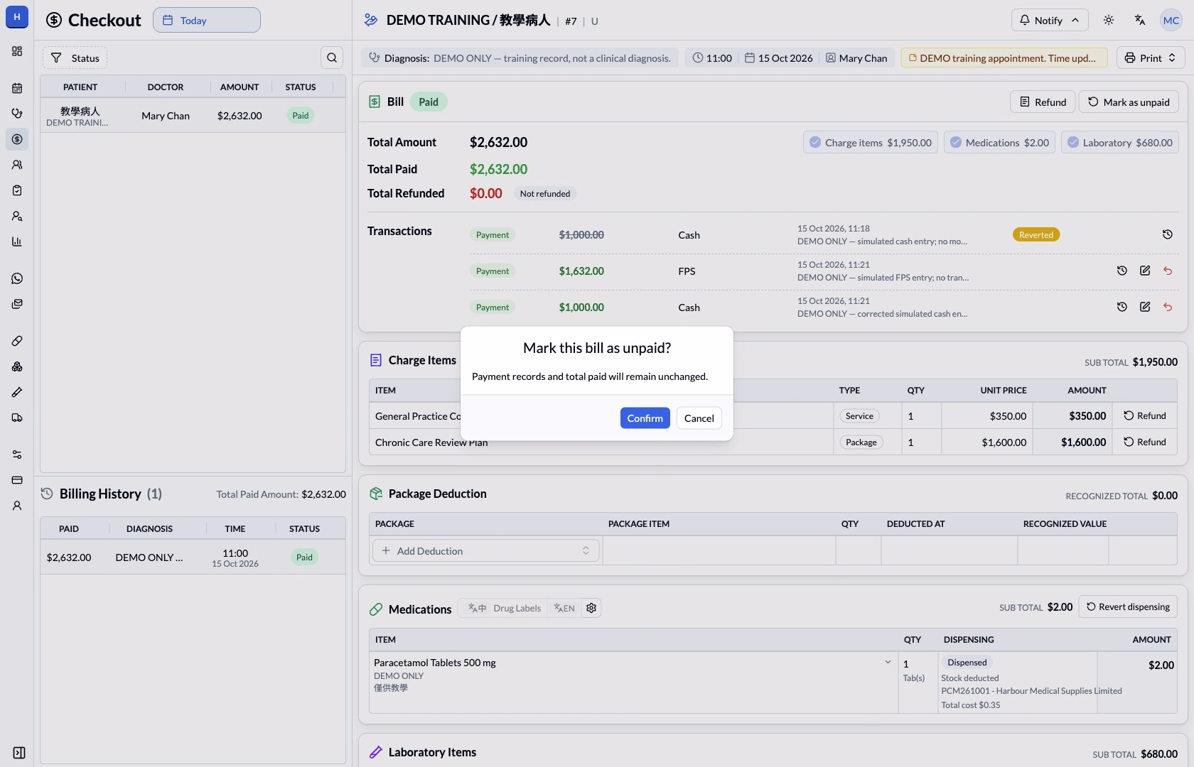The height and width of the screenshot is (767, 1194).
Task: Click the Reverted status badge
Action: point(1036,234)
